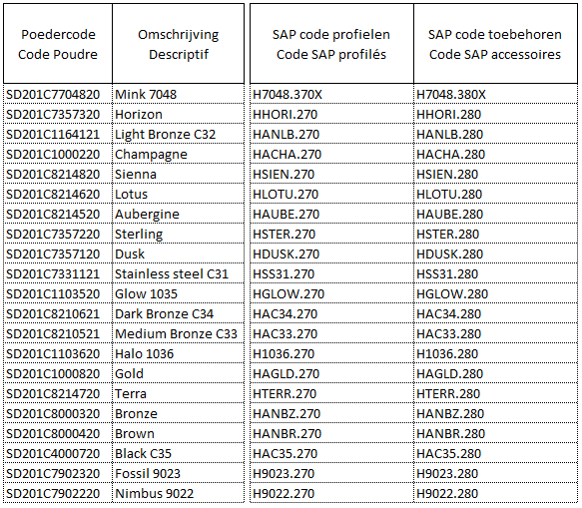Select the Stainless steel C31 cell

(178, 273)
